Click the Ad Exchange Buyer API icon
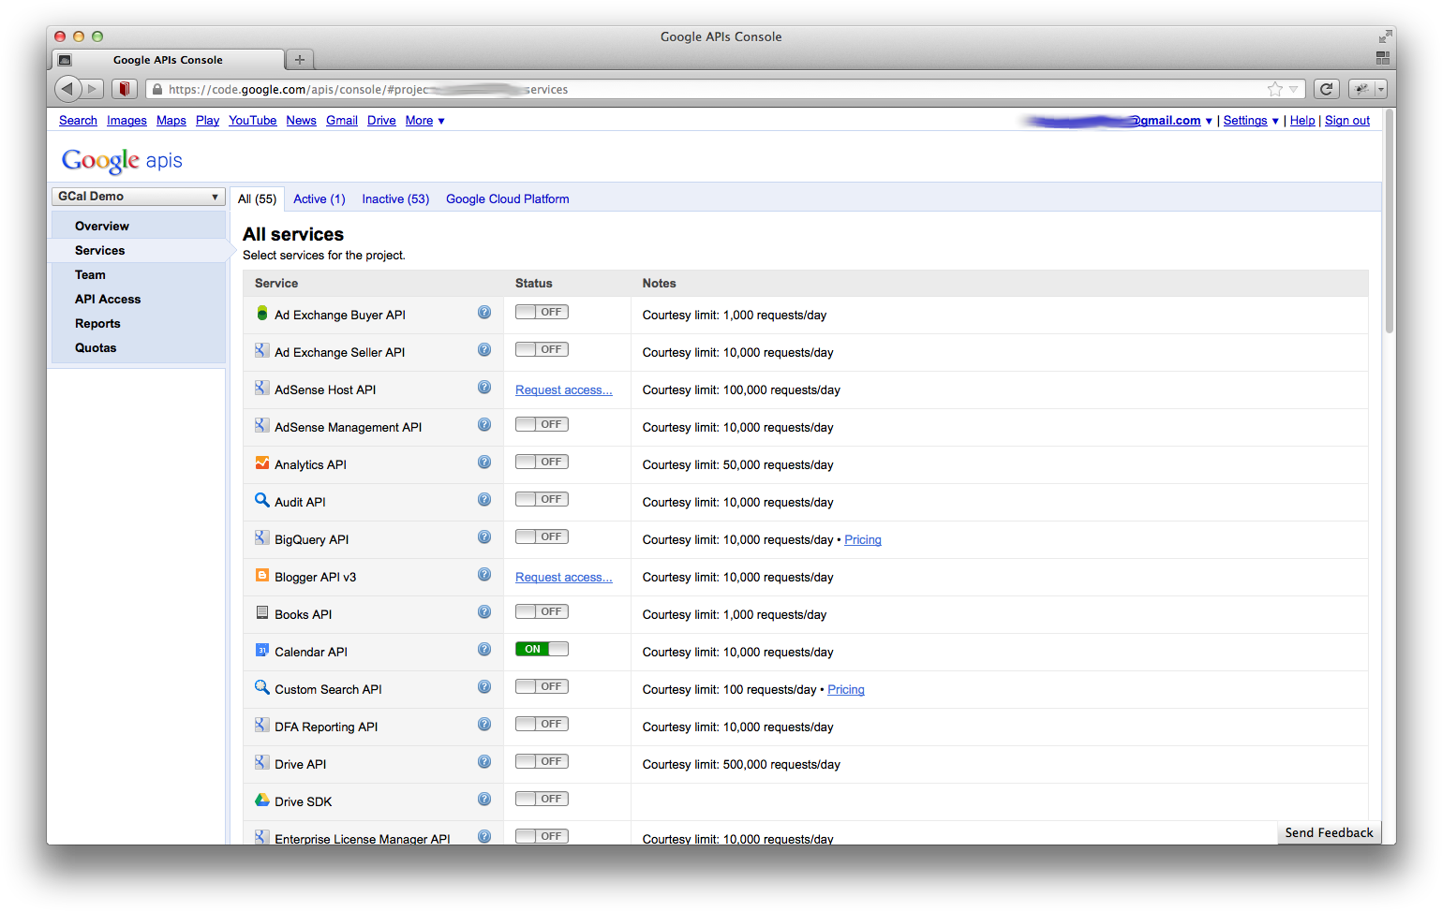The height and width of the screenshot is (911, 1442). click(261, 312)
